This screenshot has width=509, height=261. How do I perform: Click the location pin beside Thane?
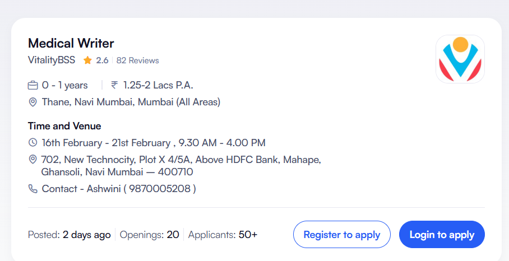[x=33, y=102]
